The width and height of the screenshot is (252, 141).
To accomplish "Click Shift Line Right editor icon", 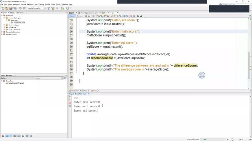I will 127,16.
